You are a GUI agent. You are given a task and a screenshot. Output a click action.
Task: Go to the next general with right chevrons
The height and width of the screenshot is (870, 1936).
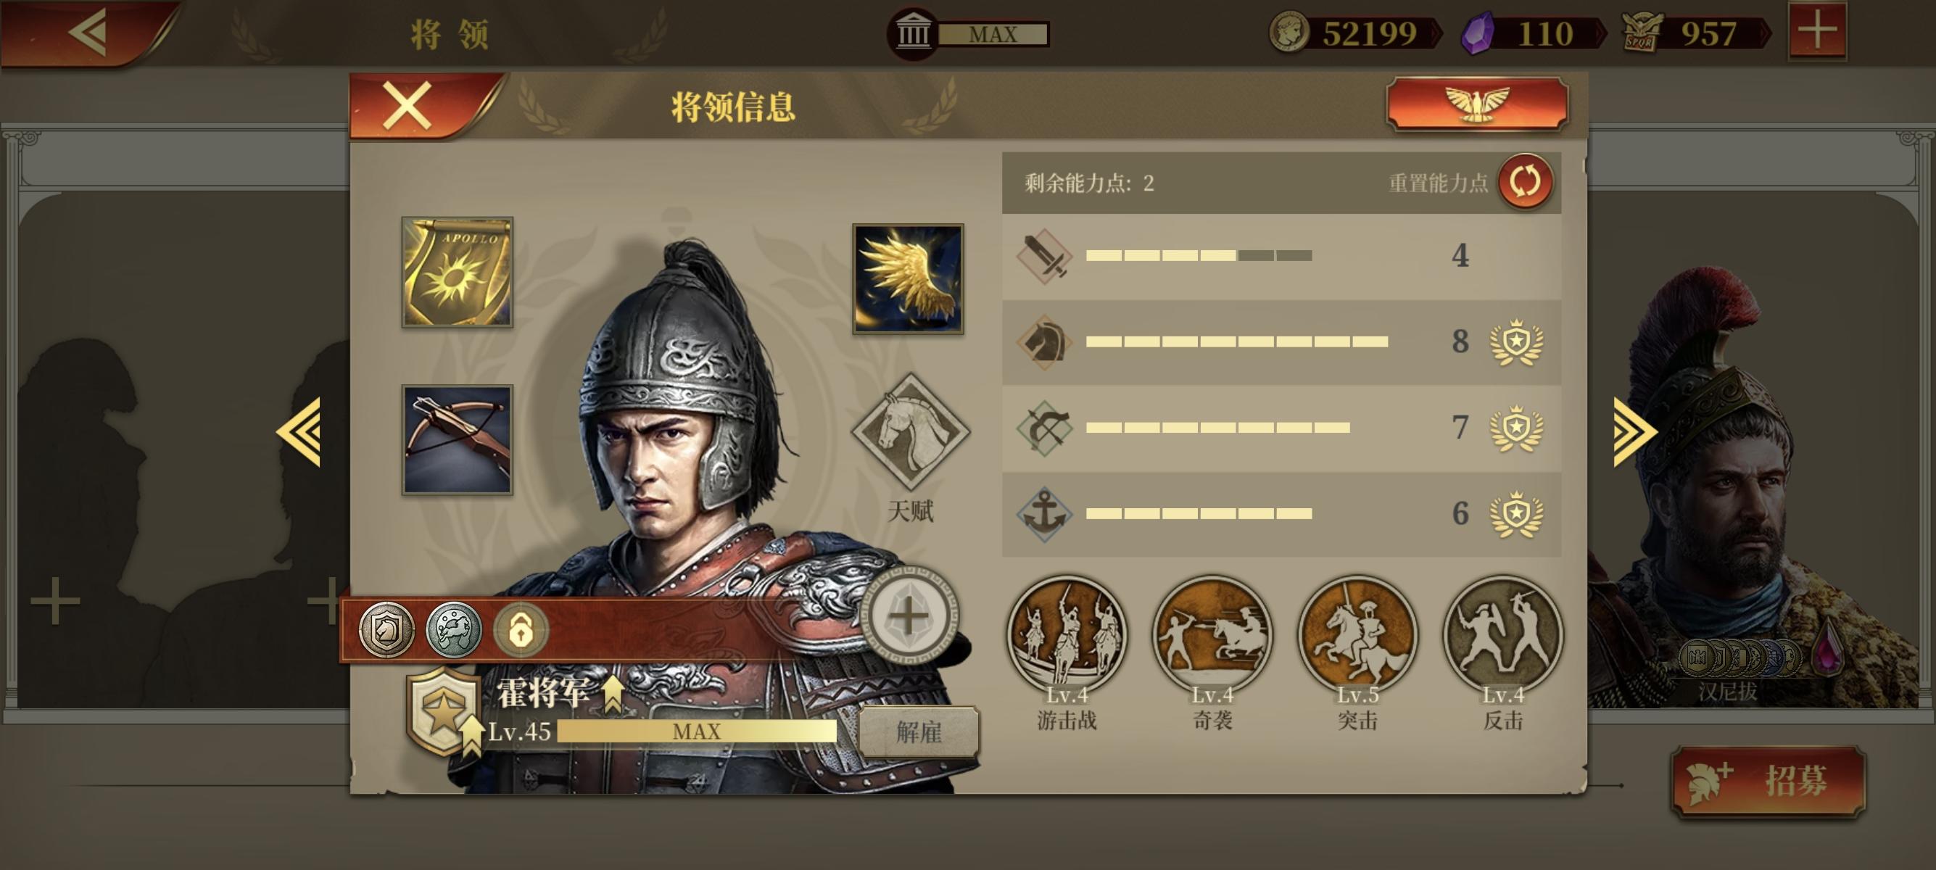click(1635, 432)
